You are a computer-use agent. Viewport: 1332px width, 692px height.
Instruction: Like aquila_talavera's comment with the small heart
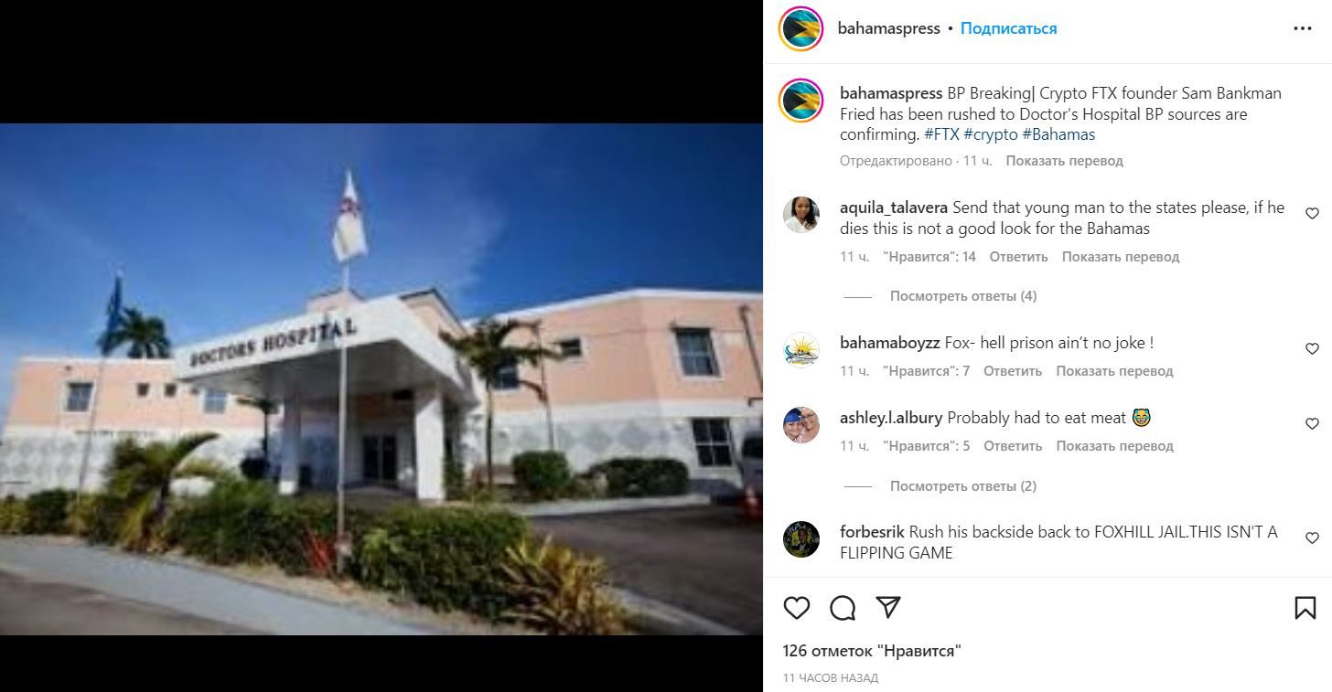tap(1312, 214)
